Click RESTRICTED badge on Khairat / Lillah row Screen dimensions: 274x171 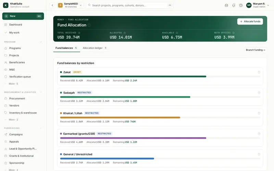tap(92, 113)
